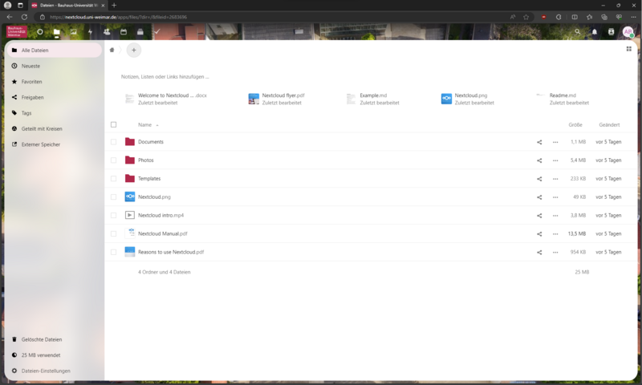Open the Contacts app icon in top bar

click(x=107, y=31)
